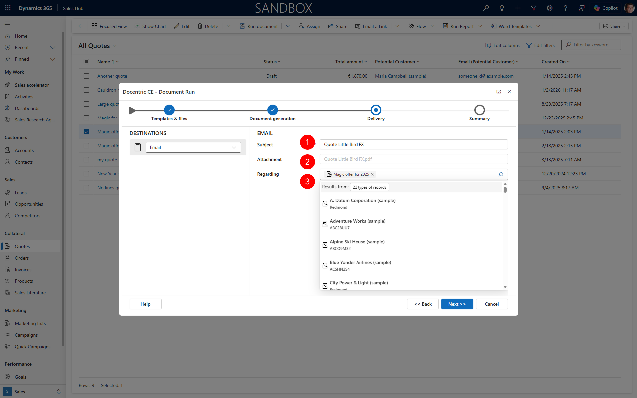Open Copilot from the header
Image resolution: width=637 pixels, height=398 pixels.
pyautogui.click(x=605, y=8)
